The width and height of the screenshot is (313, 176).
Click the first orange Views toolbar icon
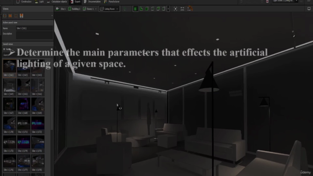[5, 16]
